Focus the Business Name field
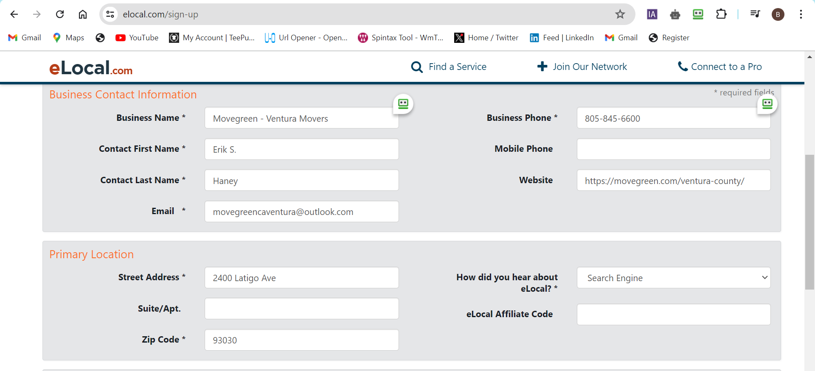The height and width of the screenshot is (371, 815). click(x=302, y=118)
